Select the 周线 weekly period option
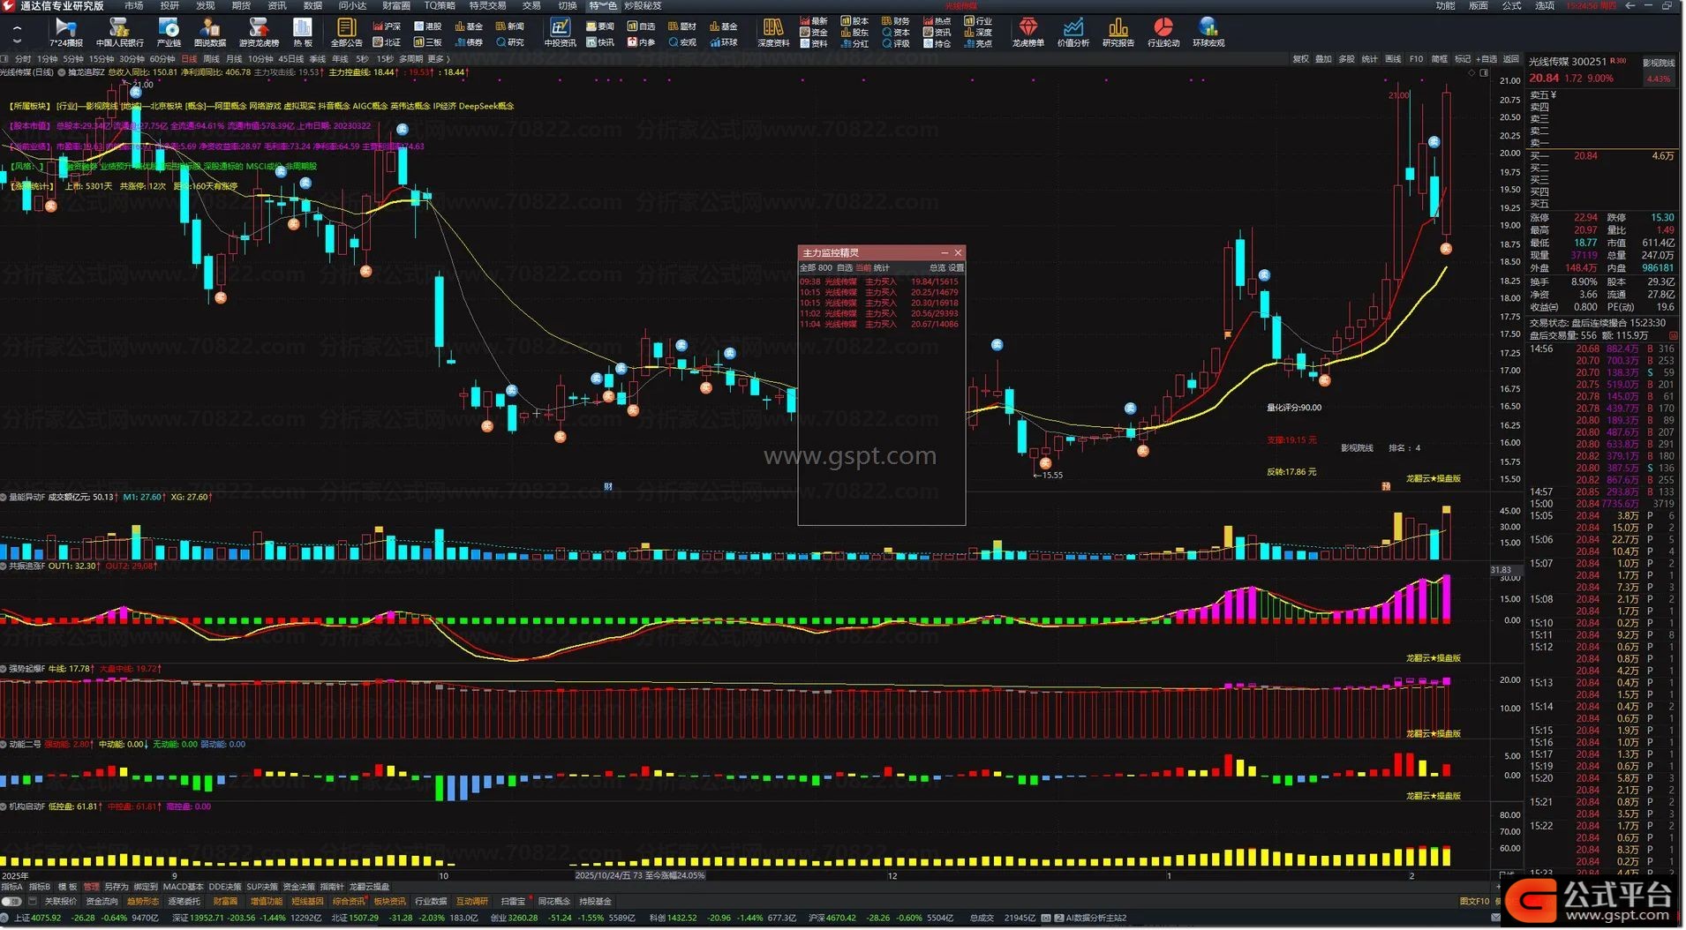Screen dimensions: 1686x930 coord(211,59)
